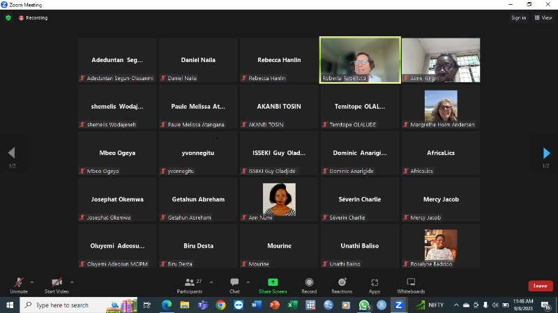Click the Recording indicator

pyautogui.click(x=33, y=18)
